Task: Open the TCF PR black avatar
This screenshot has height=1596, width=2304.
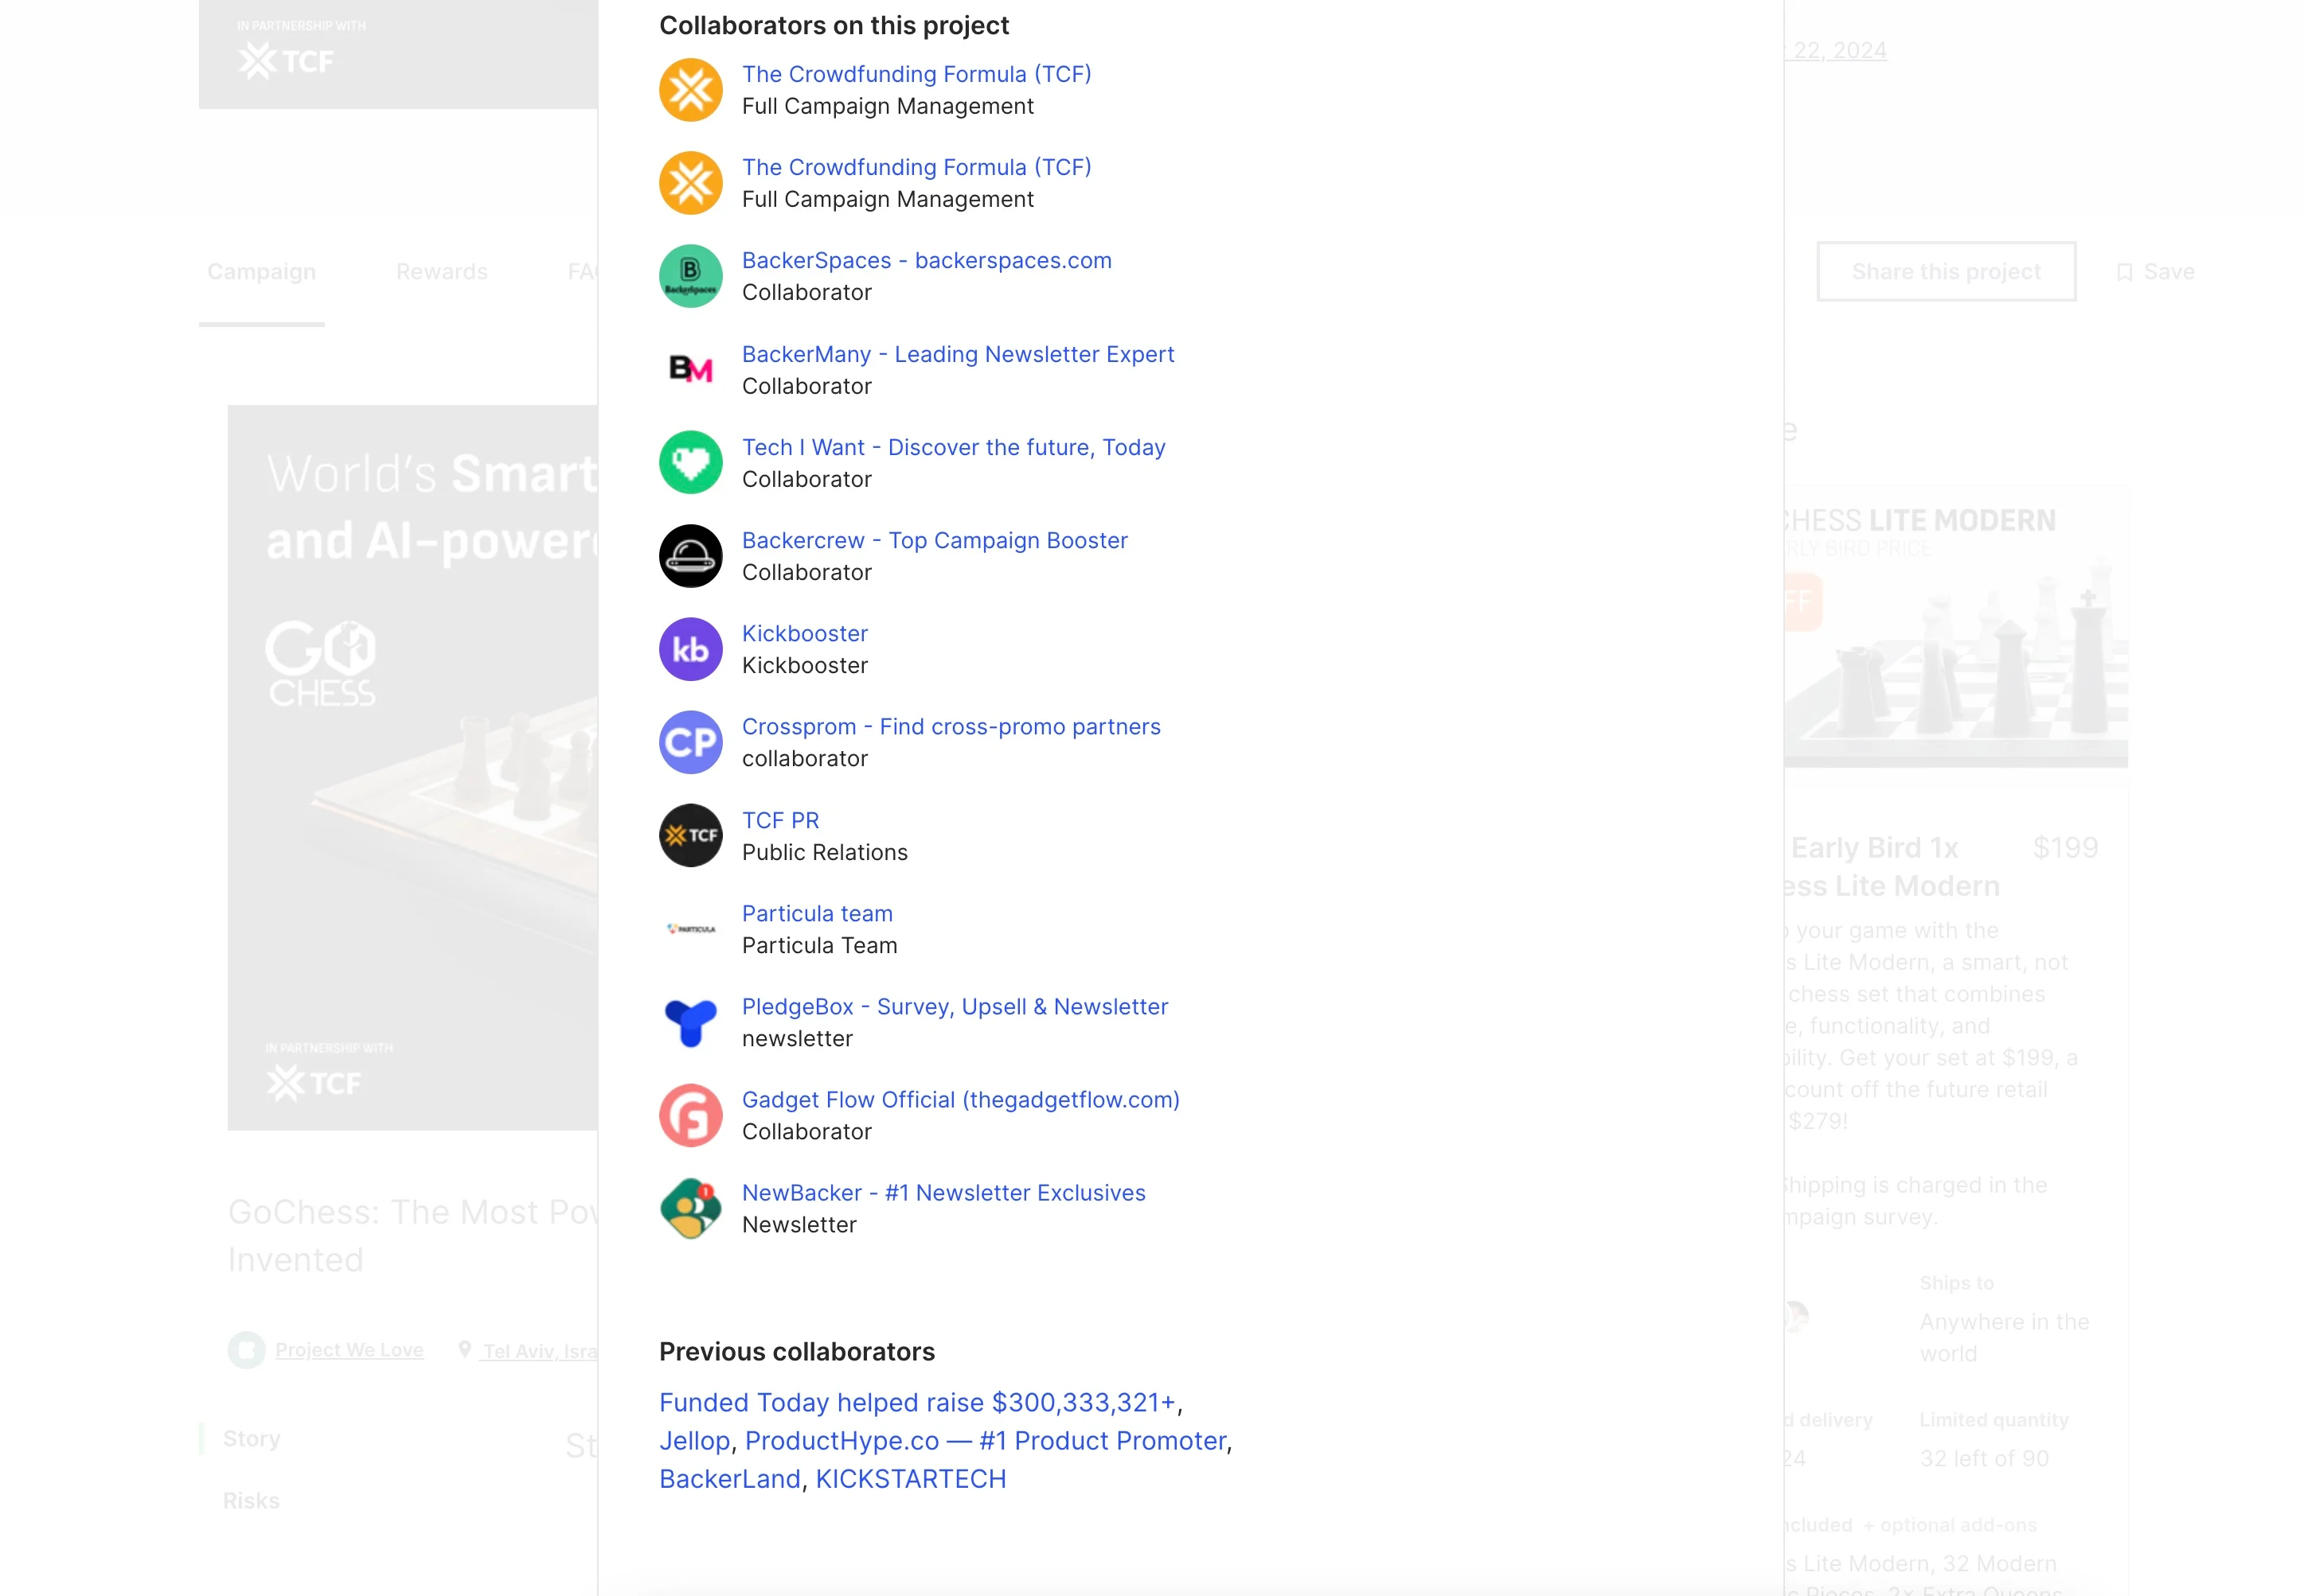Action: pyautogui.click(x=690, y=835)
